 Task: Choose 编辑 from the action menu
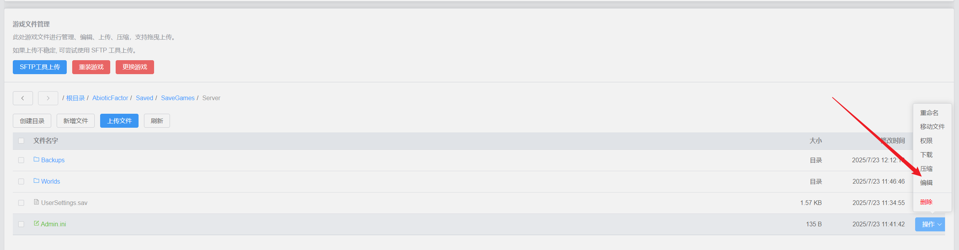coord(926,183)
